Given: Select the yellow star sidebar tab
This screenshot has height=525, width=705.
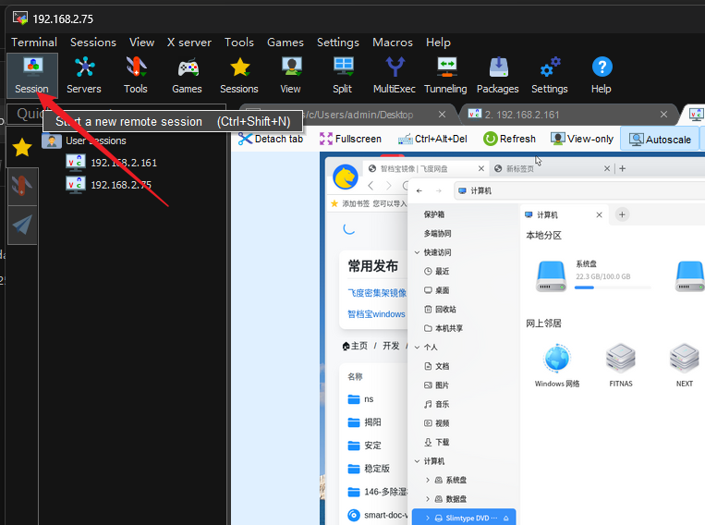Looking at the screenshot, I should (22, 148).
